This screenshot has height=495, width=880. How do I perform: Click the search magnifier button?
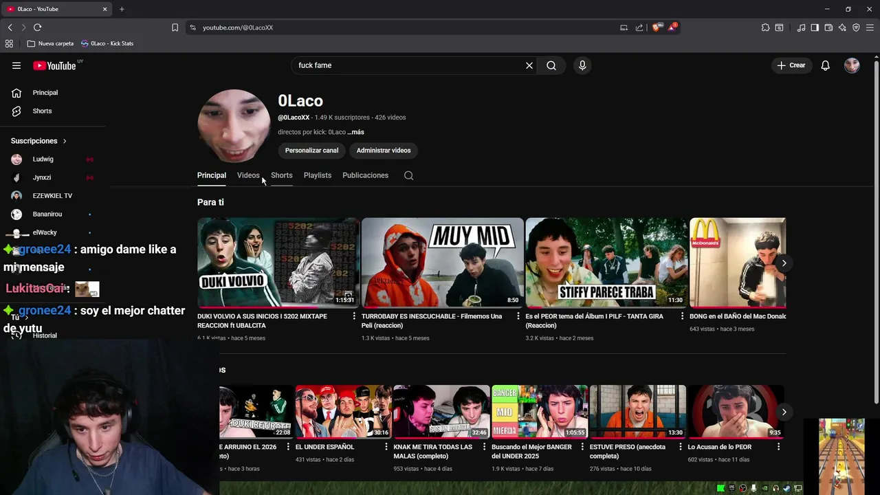551,65
